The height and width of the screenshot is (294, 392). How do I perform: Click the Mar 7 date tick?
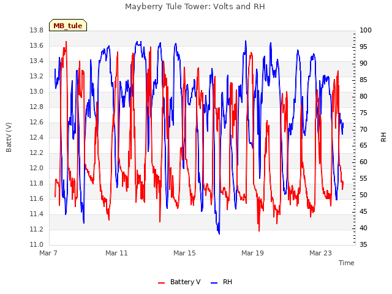pos(48,253)
